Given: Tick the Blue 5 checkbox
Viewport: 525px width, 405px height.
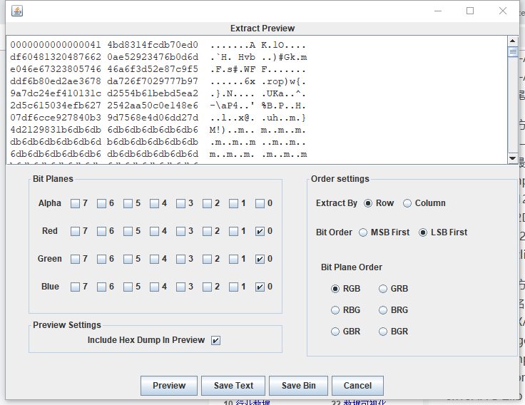Looking at the screenshot, I should [128, 287].
